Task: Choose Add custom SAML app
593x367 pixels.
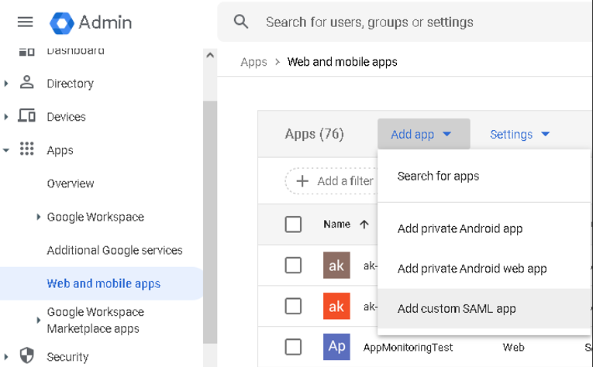Action: [x=456, y=308]
